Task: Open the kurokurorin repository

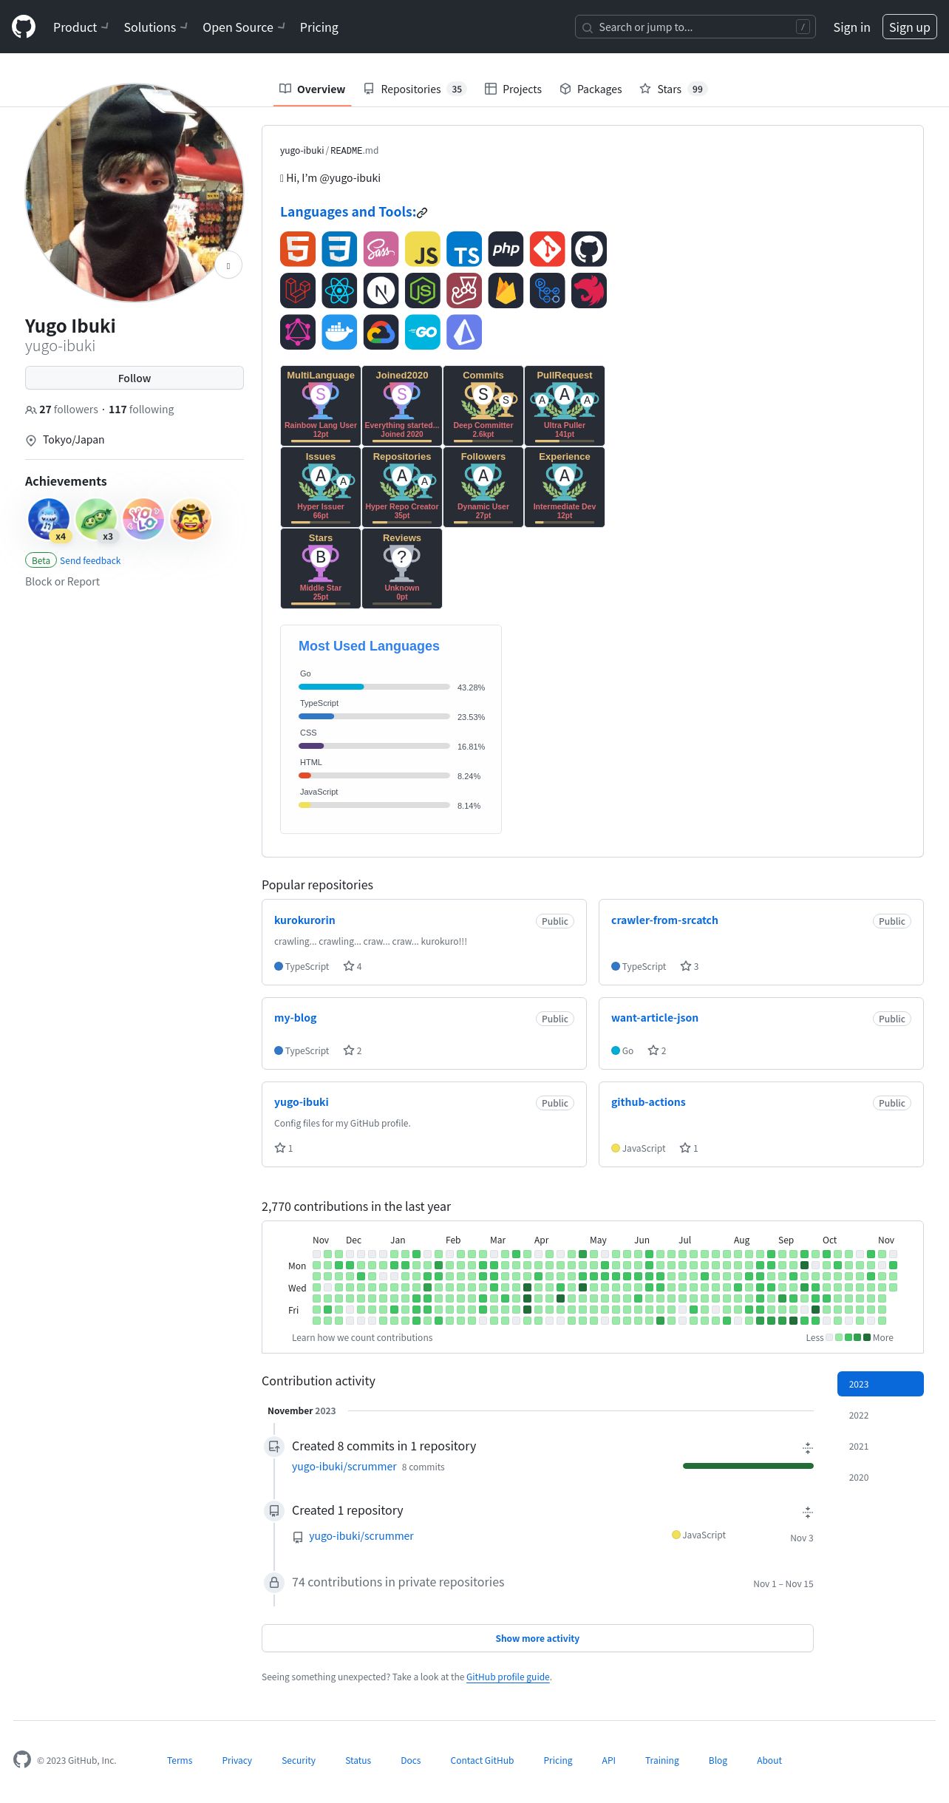Action: tap(305, 920)
